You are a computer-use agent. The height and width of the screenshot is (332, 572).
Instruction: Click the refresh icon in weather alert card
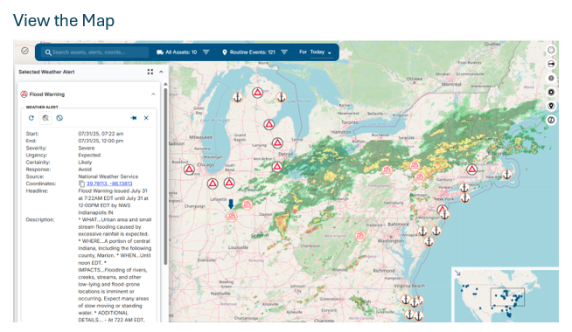31,118
